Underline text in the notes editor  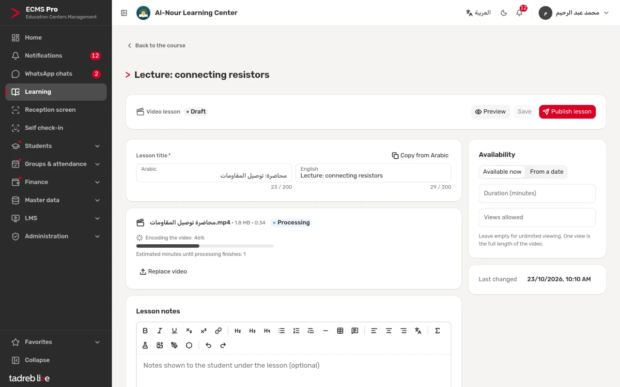(174, 331)
